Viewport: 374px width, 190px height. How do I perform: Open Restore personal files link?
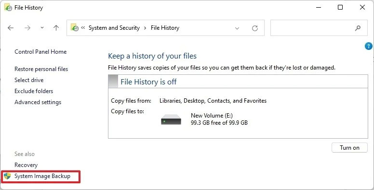click(41, 69)
